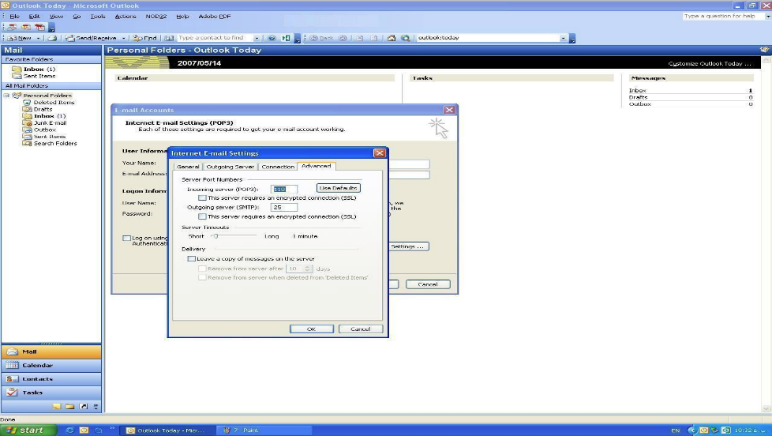
Task: Click Internet Explorer quick launch icon
Action: point(69,430)
